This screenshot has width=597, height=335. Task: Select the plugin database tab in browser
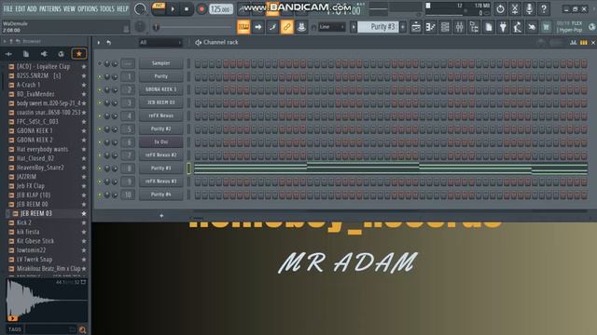[44, 54]
